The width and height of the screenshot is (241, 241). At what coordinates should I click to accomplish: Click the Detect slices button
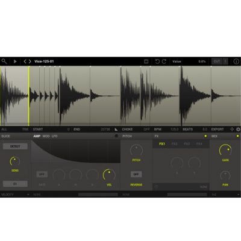tap(15, 146)
